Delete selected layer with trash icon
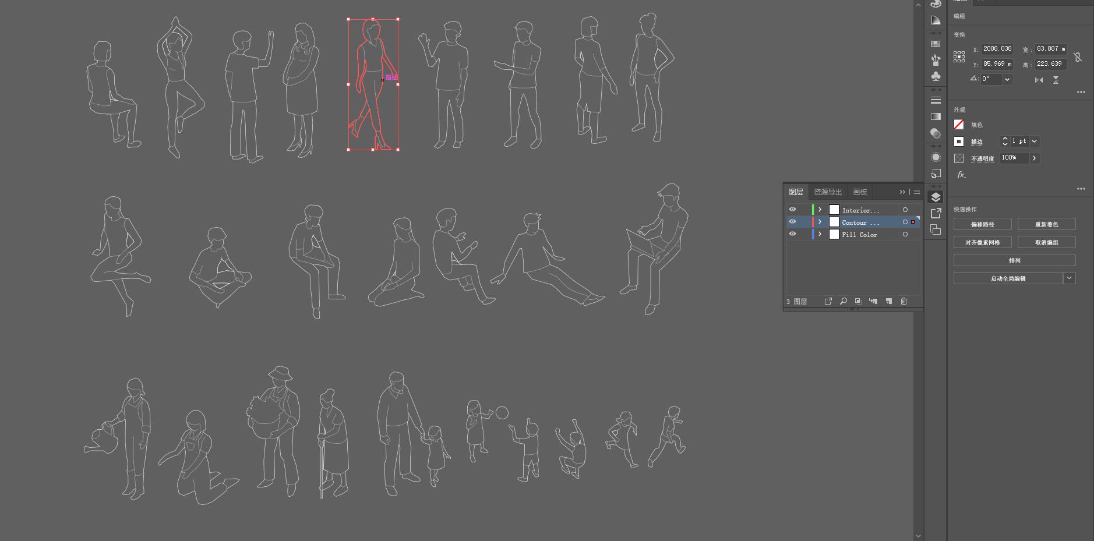The height and width of the screenshot is (541, 1094). point(904,301)
